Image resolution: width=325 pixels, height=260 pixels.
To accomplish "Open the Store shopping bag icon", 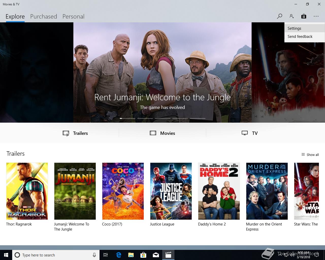I will tap(304, 16).
